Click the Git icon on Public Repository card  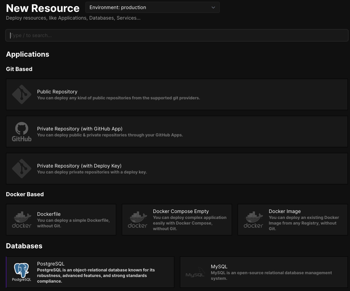22,94
